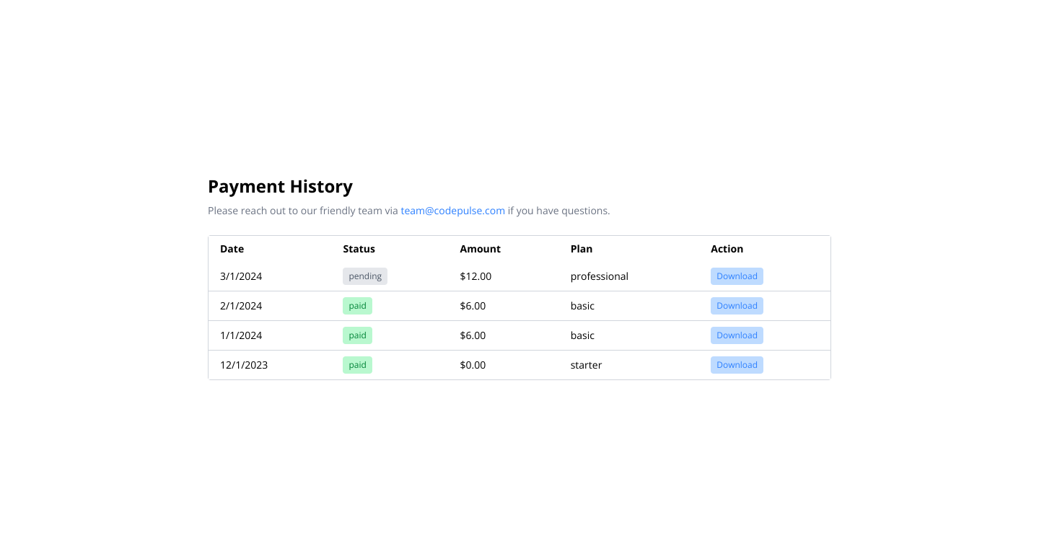Image resolution: width=1039 pixels, height=554 pixels.
Task: Click the paid badge for 12/1/2023
Action: pos(357,365)
